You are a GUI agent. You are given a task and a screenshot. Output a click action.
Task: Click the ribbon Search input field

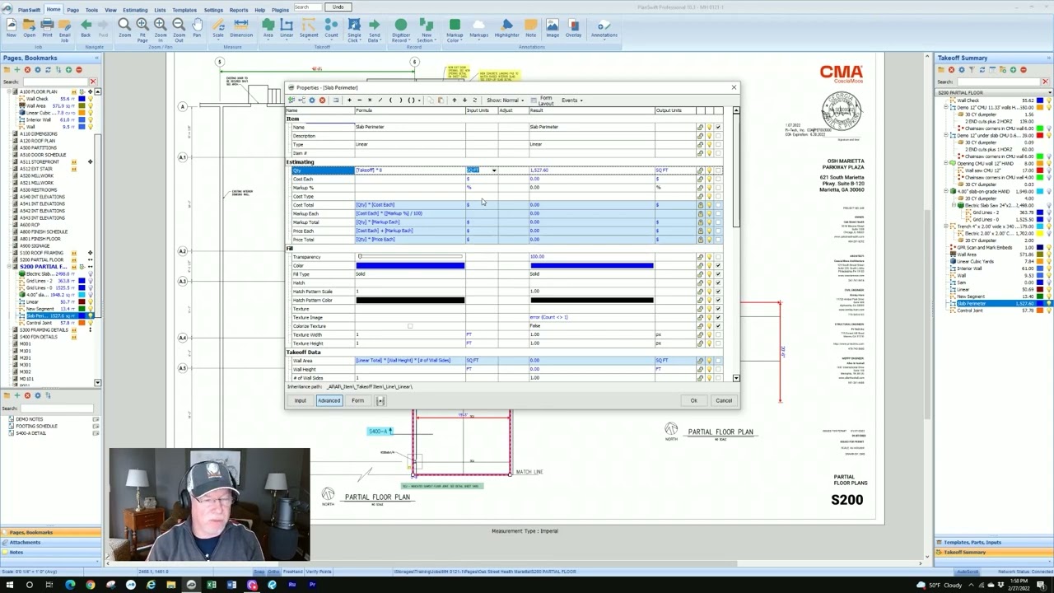pos(308,7)
